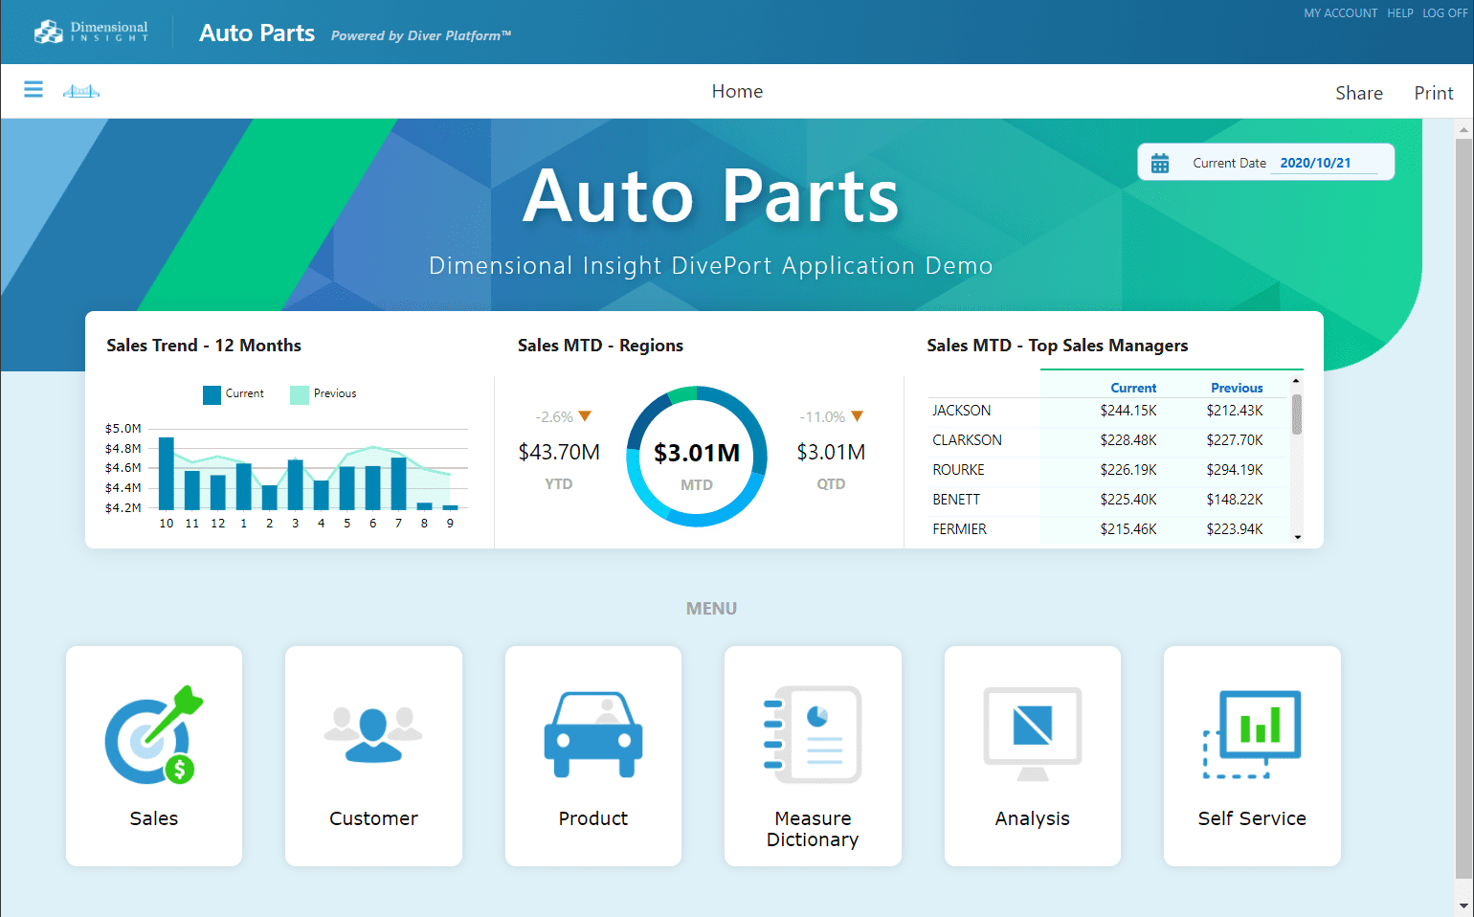Click the month 7 bar in chart
Screen dimensions: 1474x917
(x=399, y=483)
